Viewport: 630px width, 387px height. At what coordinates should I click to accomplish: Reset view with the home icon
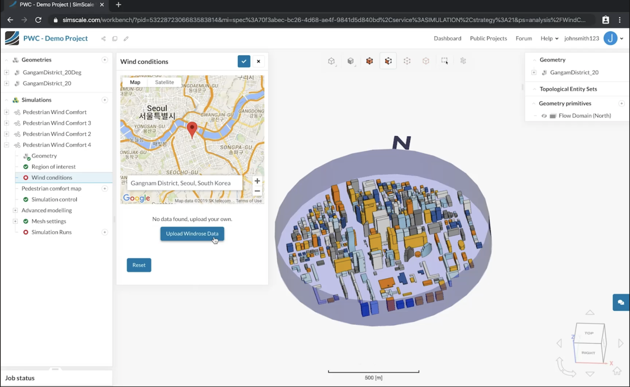(617, 371)
